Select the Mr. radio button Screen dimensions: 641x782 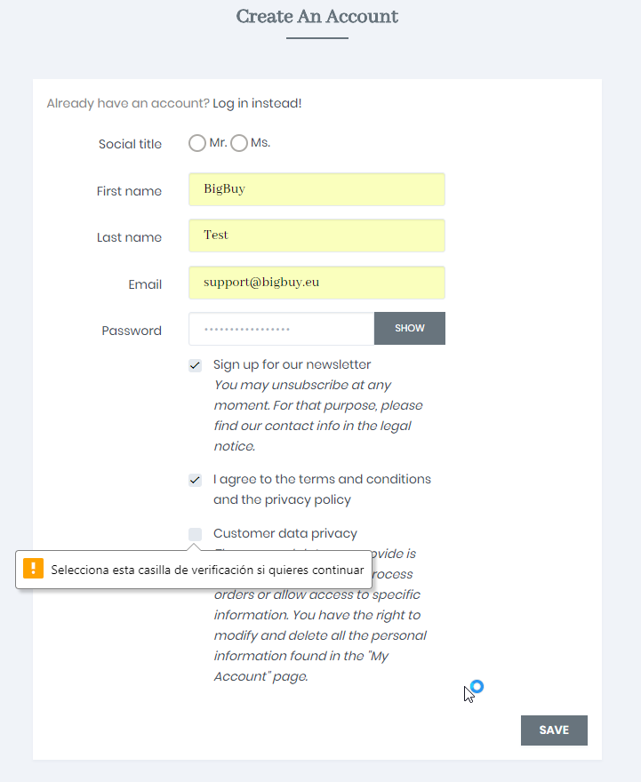tap(197, 143)
